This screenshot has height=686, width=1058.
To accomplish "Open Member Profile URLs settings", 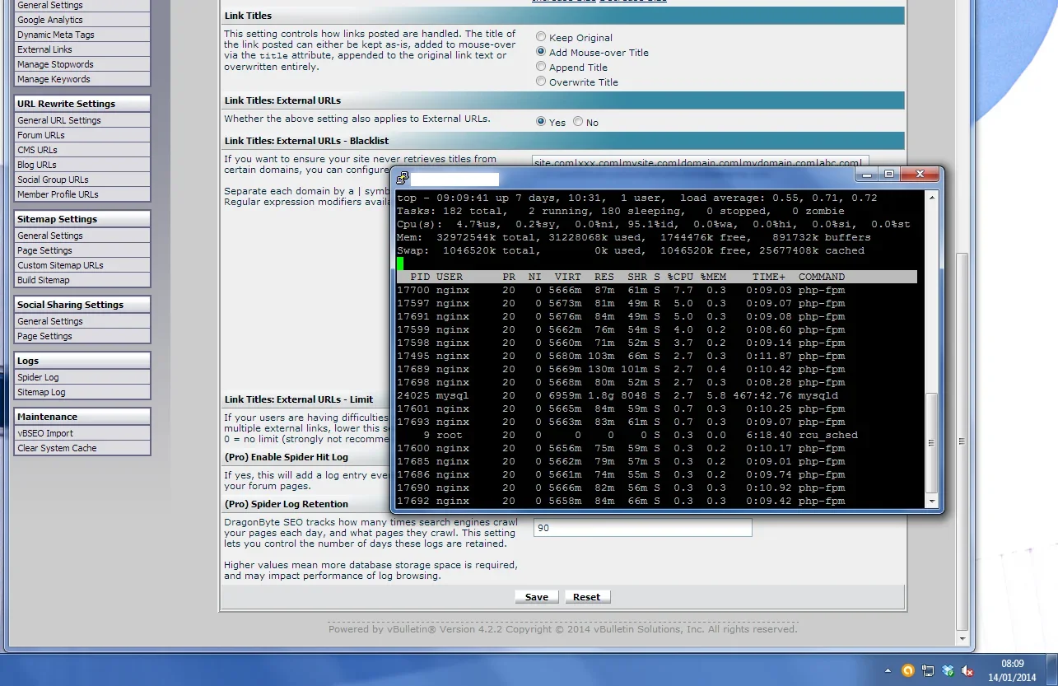I will [82, 194].
